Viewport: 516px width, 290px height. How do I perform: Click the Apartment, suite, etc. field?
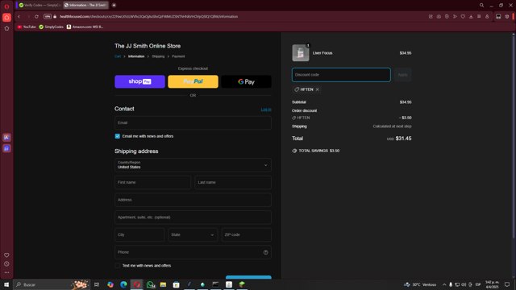193,217
